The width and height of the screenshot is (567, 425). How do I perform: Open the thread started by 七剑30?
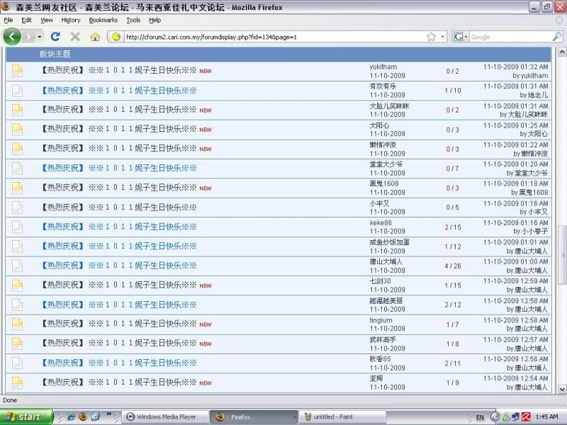(x=119, y=285)
